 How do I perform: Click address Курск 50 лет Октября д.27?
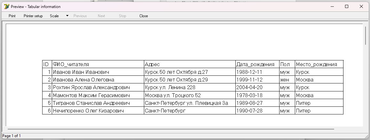coord(190,72)
